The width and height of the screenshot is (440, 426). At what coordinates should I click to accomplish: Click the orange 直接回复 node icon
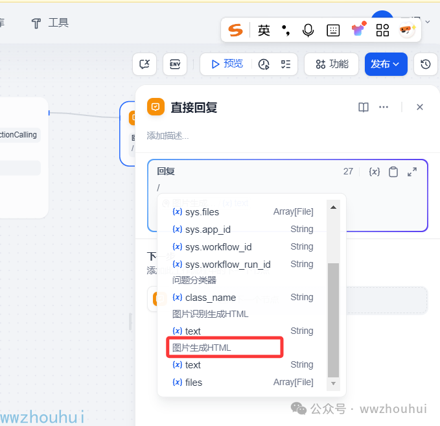click(x=156, y=107)
